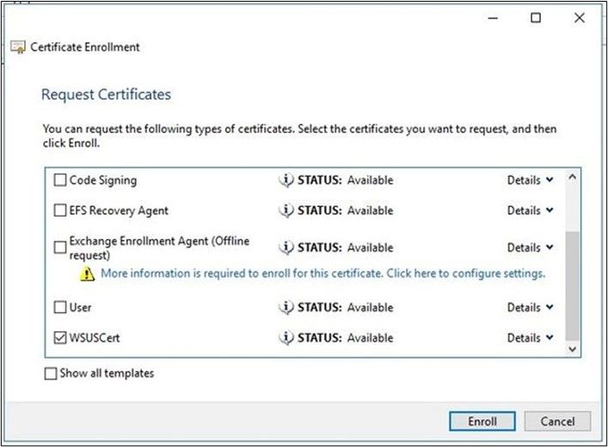The width and height of the screenshot is (608, 447).
Task: Expand Details for Code Signing
Action: 530,181
